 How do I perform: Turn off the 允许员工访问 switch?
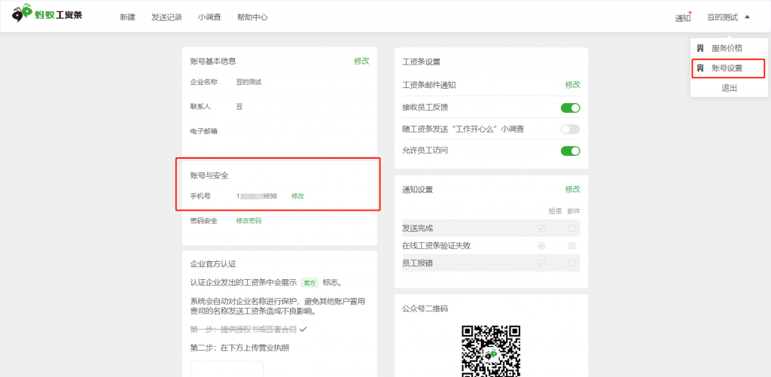coord(570,150)
